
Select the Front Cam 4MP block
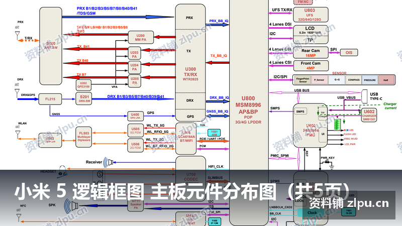(x=311, y=66)
